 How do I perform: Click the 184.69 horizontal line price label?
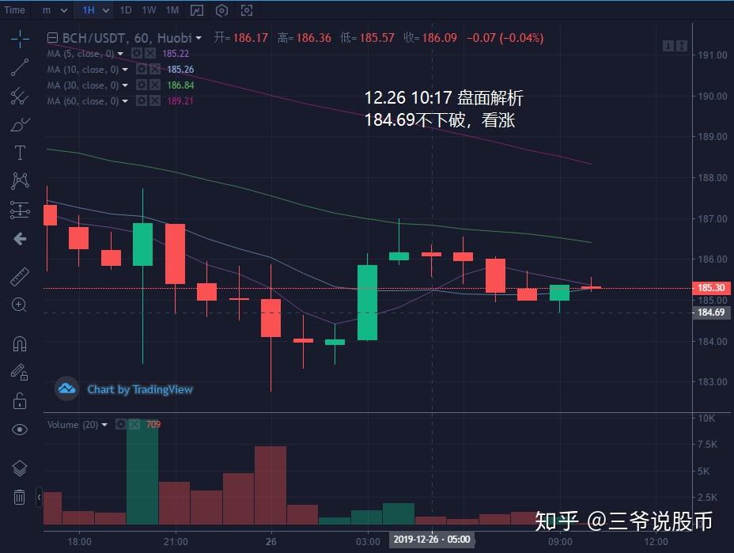click(x=711, y=312)
